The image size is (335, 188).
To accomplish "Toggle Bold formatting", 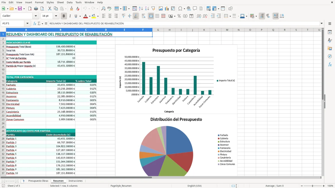I will (x=64, y=16).
